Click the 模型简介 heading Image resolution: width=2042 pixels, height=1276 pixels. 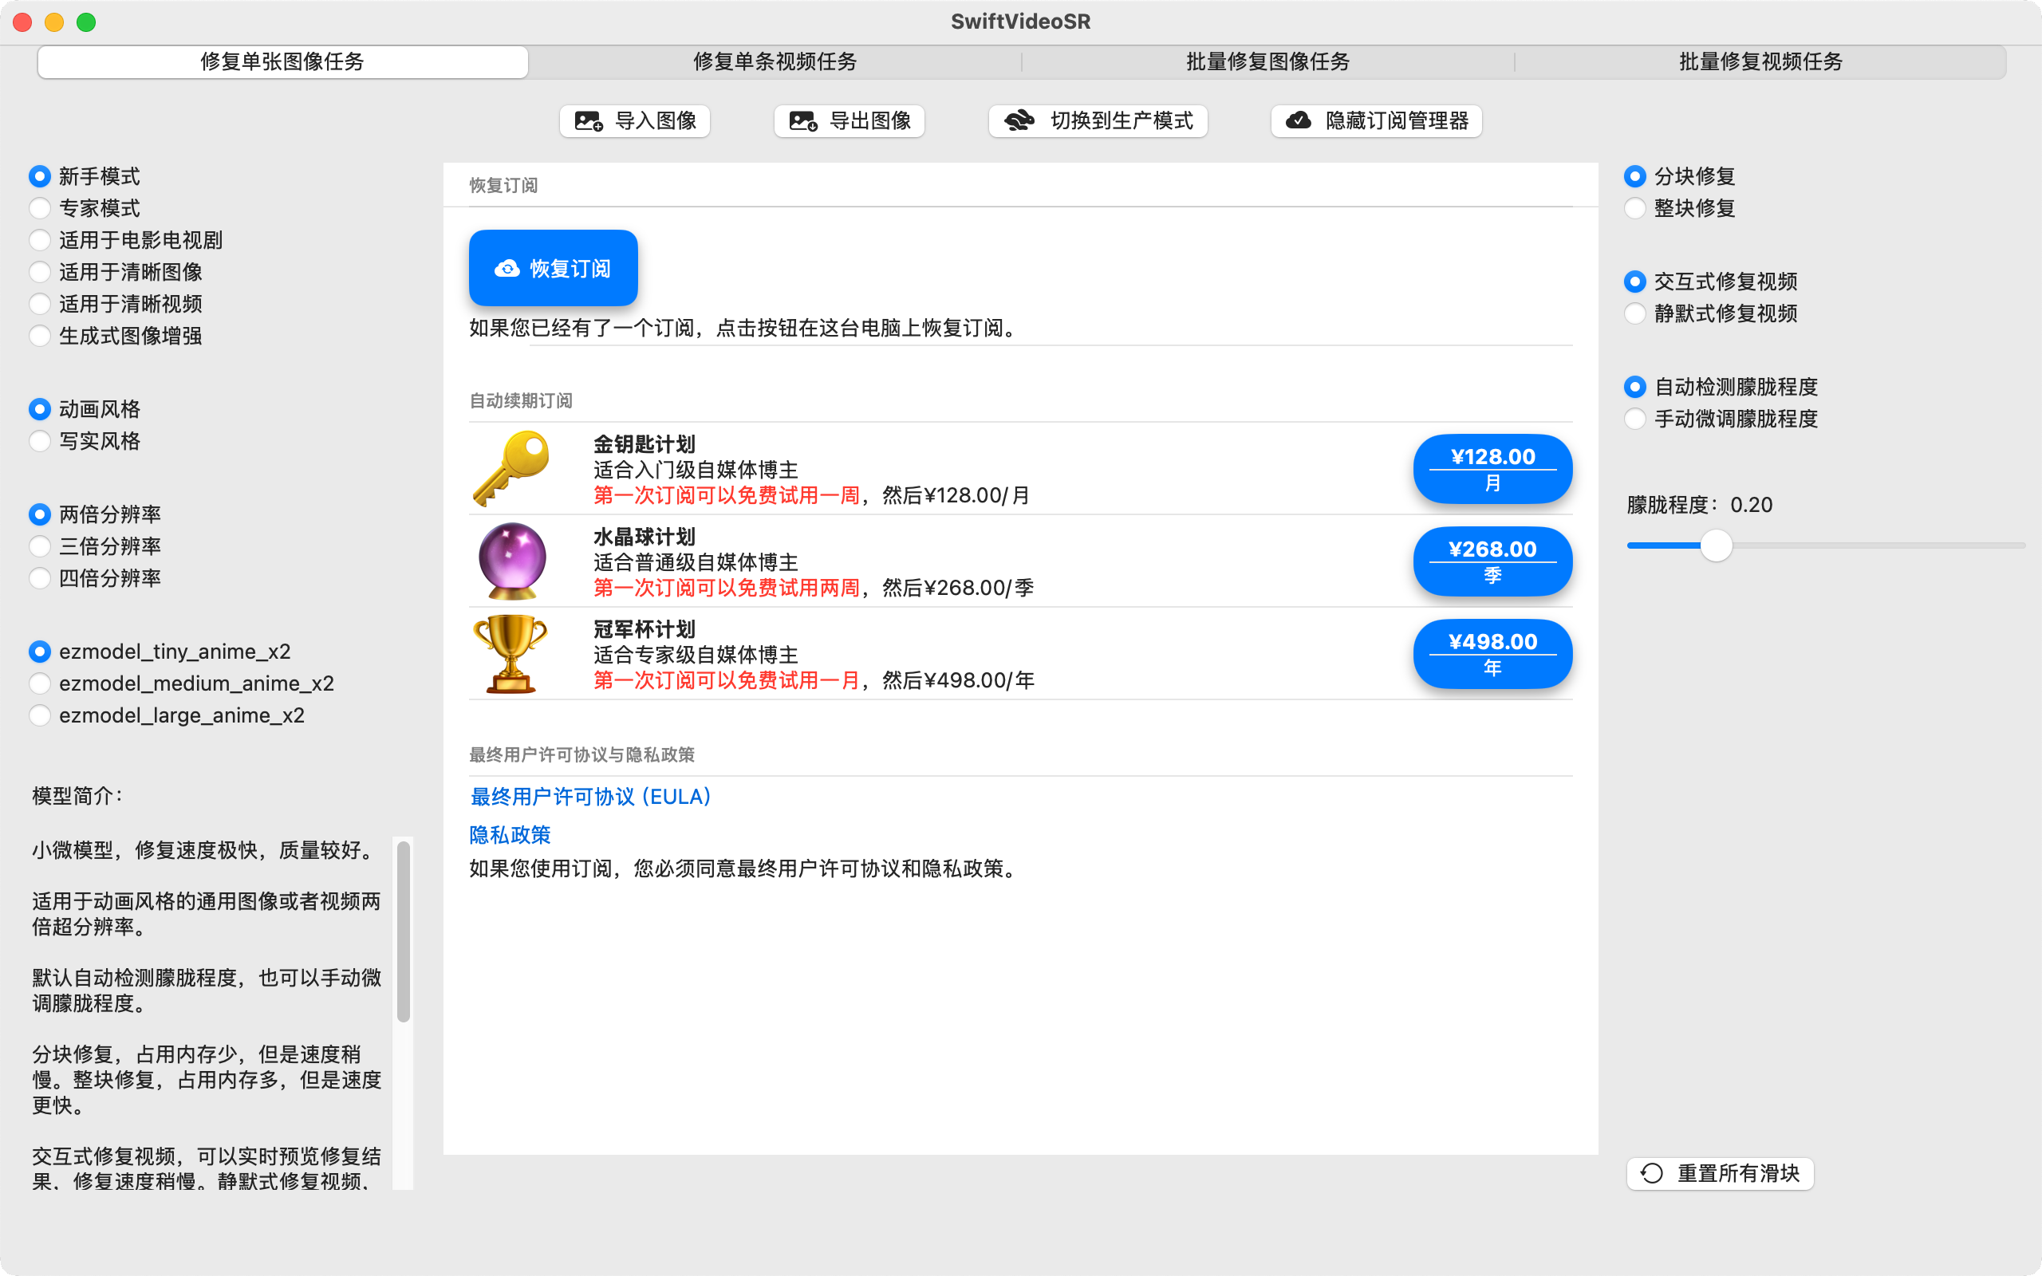(77, 796)
